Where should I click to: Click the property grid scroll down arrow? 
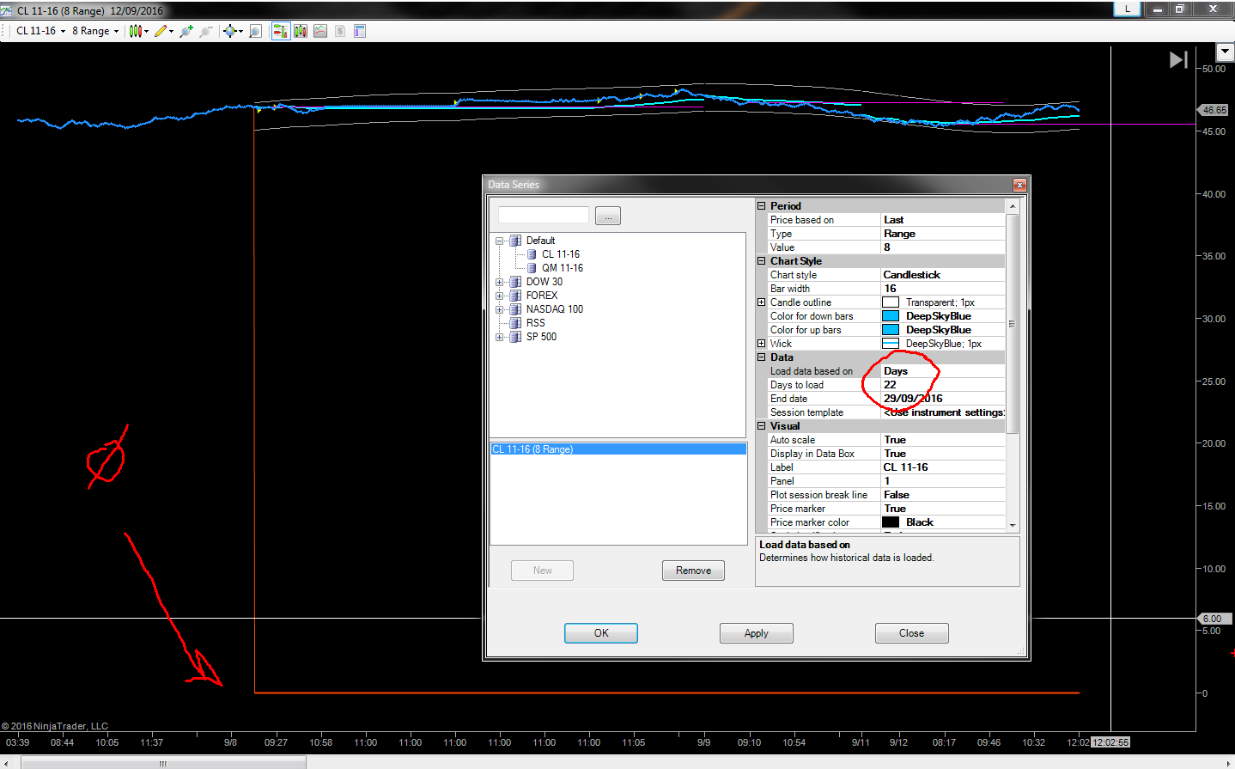click(1013, 524)
